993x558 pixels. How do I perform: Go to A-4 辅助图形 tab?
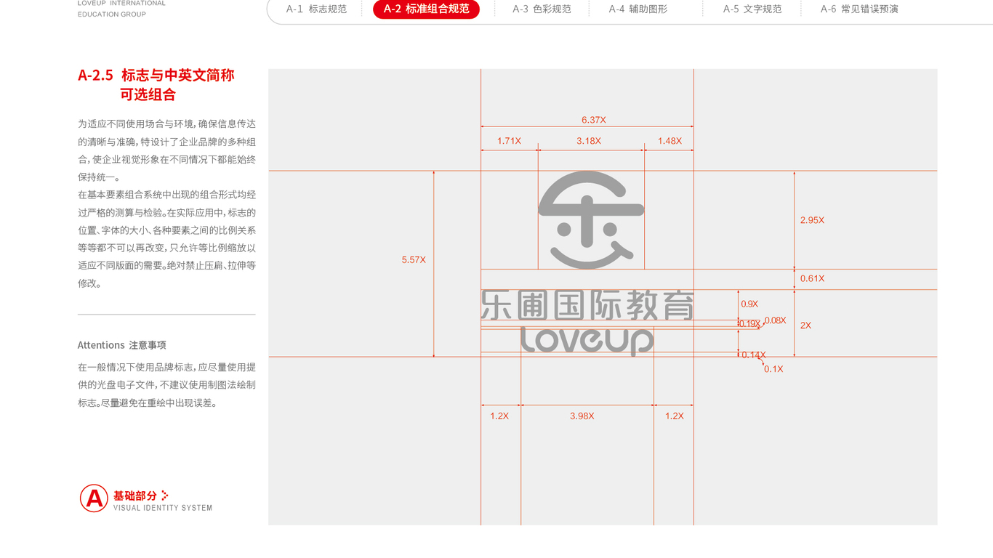(638, 9)
